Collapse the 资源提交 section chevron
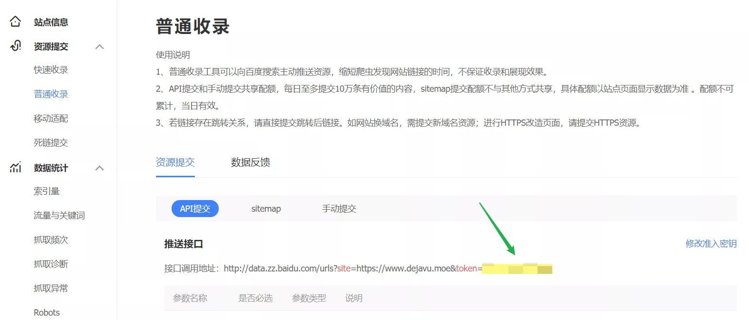 [100, 47]
